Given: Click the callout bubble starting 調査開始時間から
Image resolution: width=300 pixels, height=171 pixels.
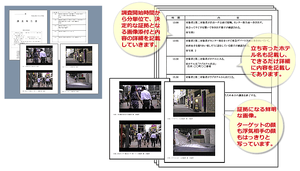Looking at the screenshot, I should (141, 29).
